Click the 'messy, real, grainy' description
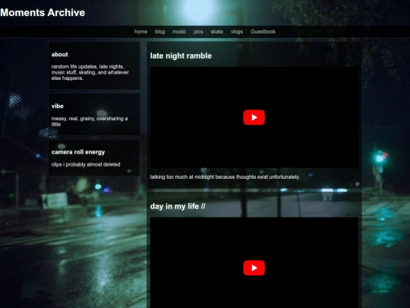 coord(90,122)
